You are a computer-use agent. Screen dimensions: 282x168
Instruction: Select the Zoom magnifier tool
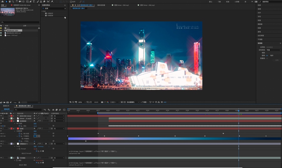point(13,2)
